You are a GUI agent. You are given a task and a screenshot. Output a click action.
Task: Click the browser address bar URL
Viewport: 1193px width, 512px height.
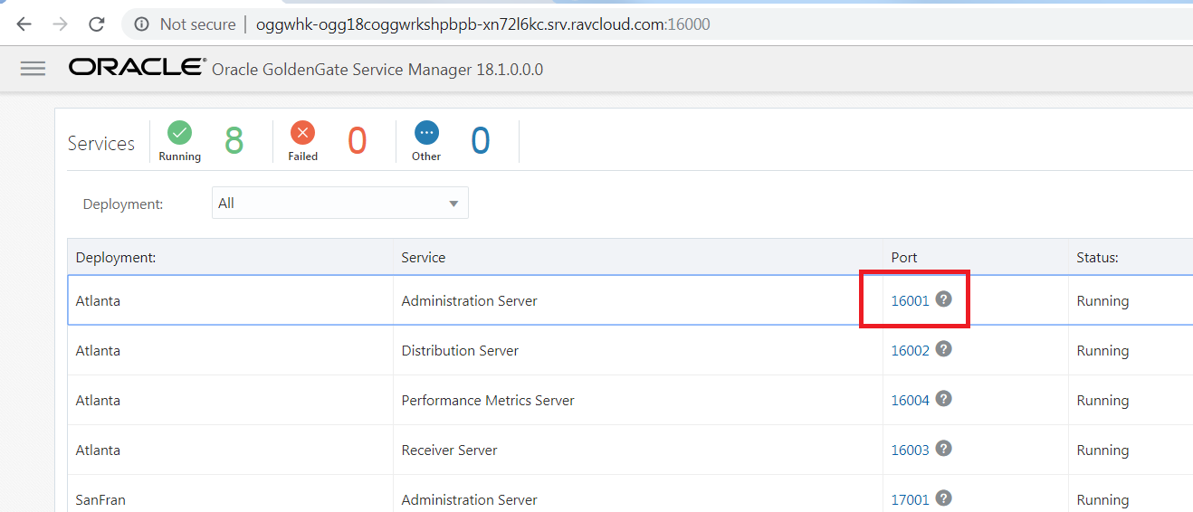tap(482, 24)
